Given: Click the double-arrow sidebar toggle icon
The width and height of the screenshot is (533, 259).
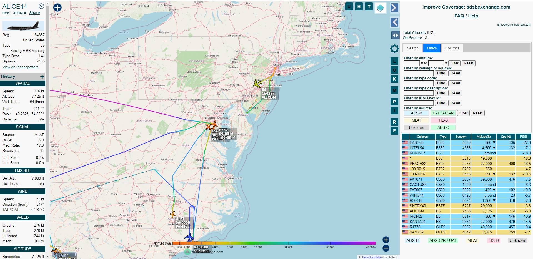Looking at the screenshot, I should 395,35.
